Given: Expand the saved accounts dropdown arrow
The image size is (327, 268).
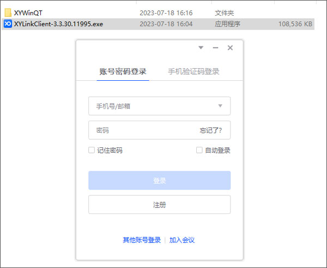Looking at the screenshot, I should (220, 106).
